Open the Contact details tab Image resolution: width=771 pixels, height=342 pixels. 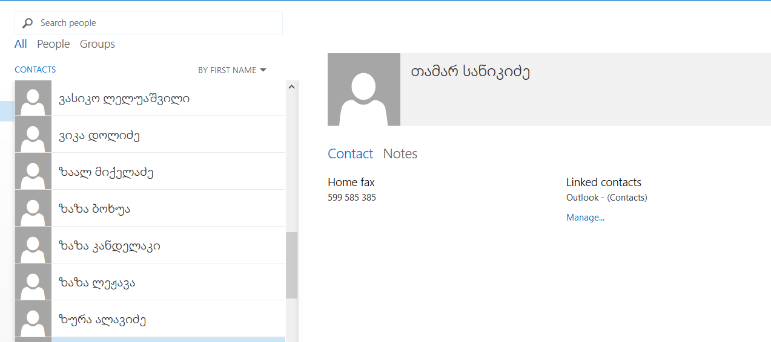pos(350,153)
